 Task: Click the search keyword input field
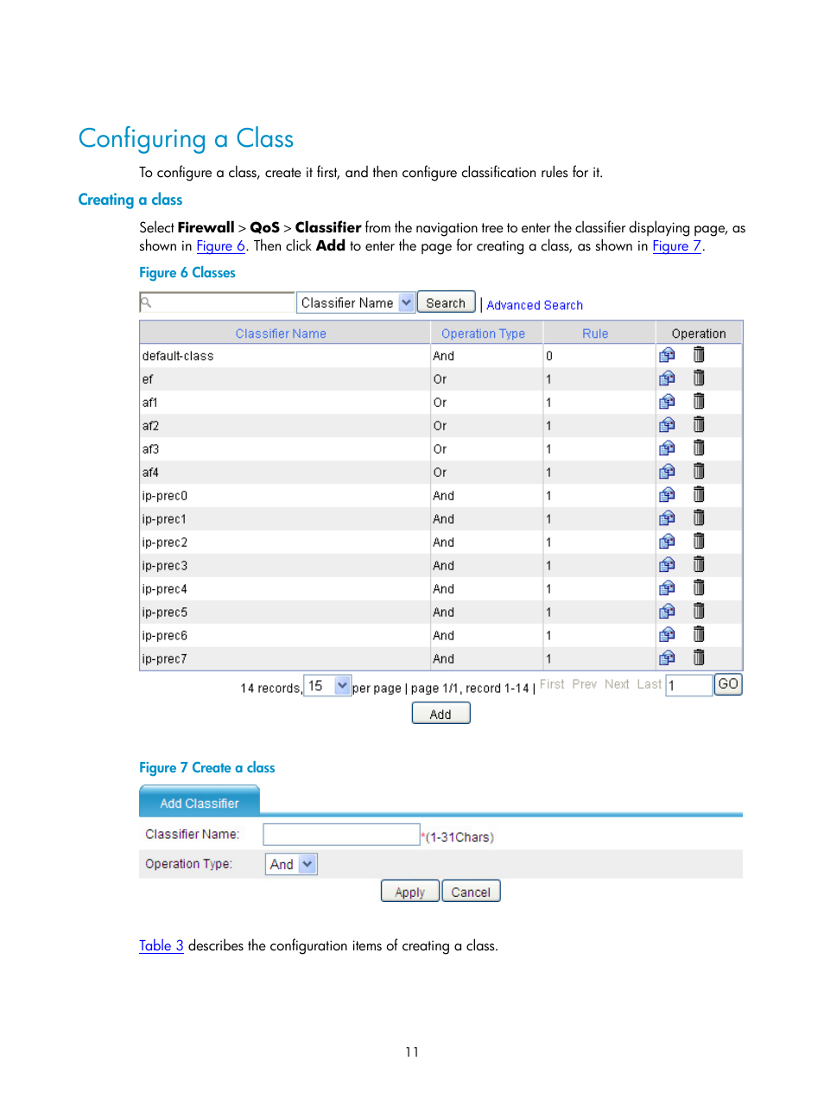217,302
